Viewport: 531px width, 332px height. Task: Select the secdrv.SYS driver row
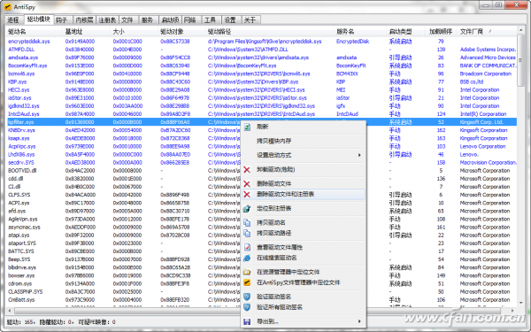(261, 163)
